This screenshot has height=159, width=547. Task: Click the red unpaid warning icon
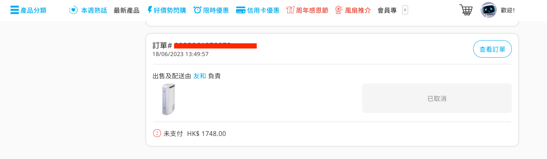click(157, 133)
